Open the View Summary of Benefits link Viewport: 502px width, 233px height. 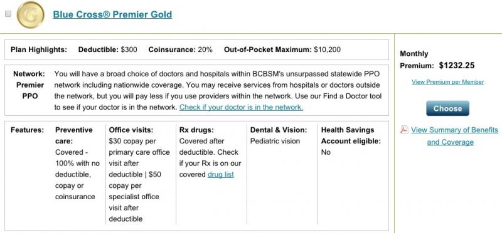coord(454,130)
